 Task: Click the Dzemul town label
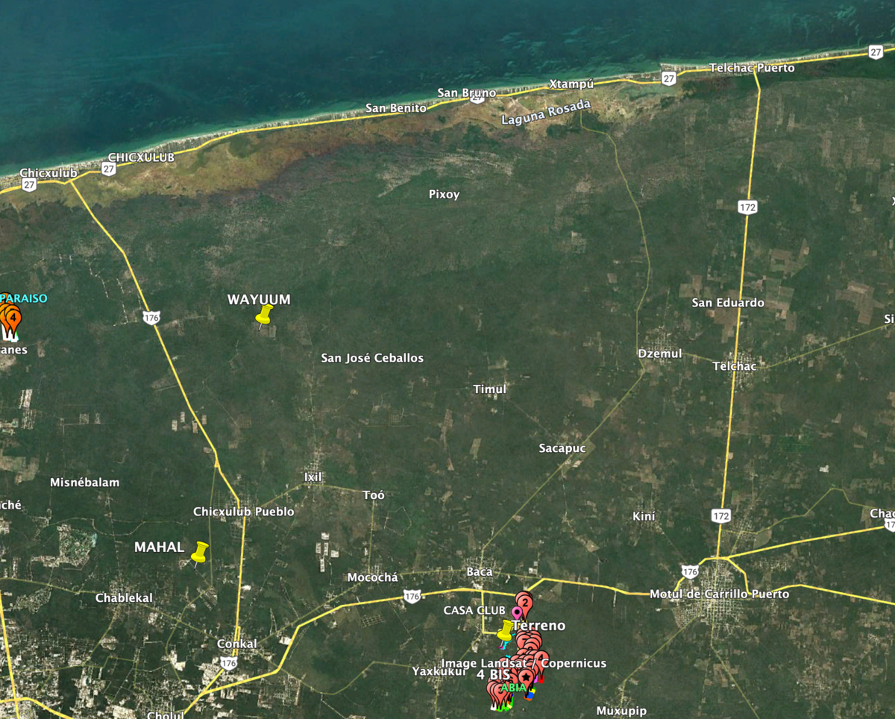pos(660,354)
